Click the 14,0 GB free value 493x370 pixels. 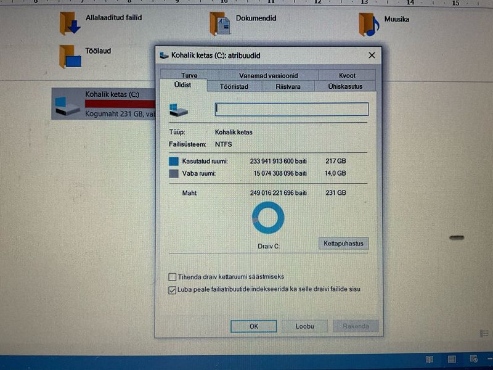click(x=335, y=173)
